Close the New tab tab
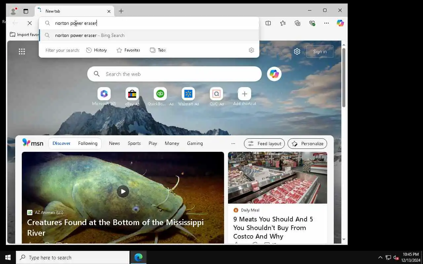Image resolution: width=423 pixels, height=264 pixels. [x=109, y=11]
